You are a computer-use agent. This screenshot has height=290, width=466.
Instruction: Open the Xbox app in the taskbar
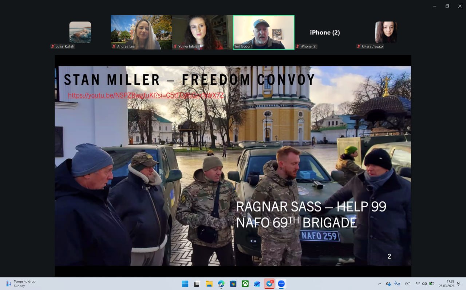245,283
